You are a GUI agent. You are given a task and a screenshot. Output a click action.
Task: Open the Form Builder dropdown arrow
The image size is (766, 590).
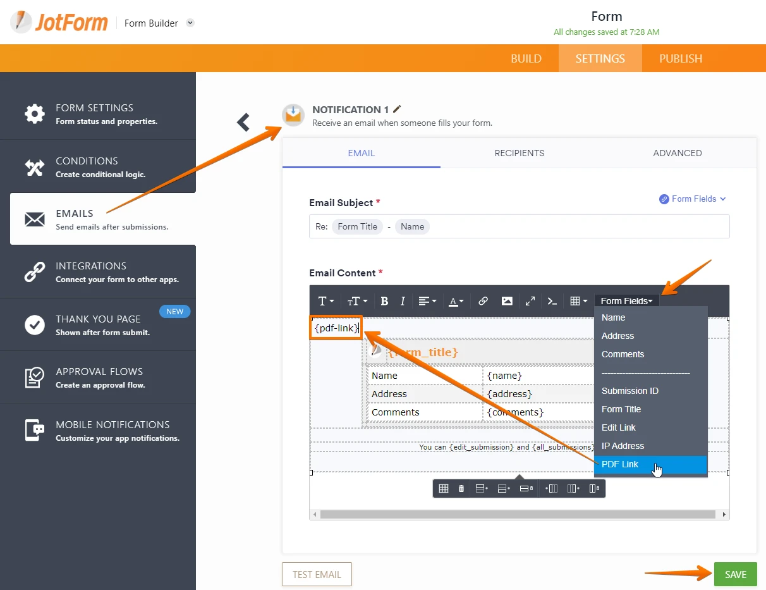coord(190,23)
